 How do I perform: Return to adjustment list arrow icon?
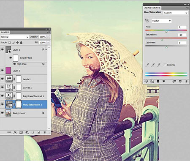coord(146,81)
